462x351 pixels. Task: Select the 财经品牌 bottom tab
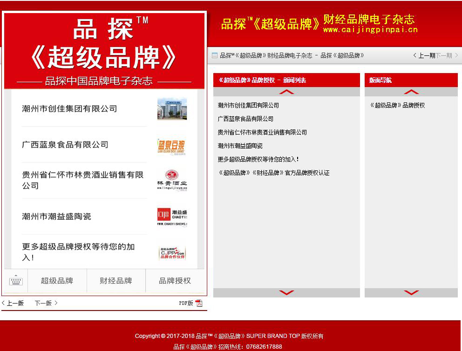116,281
